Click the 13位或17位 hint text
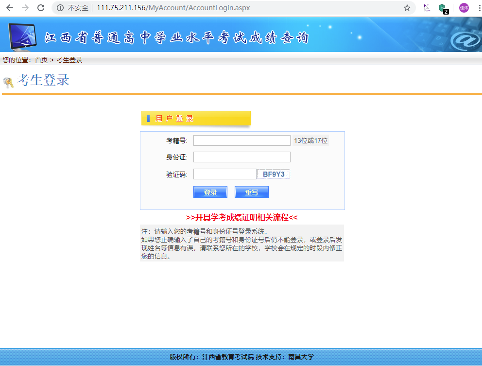 [311, 140]
